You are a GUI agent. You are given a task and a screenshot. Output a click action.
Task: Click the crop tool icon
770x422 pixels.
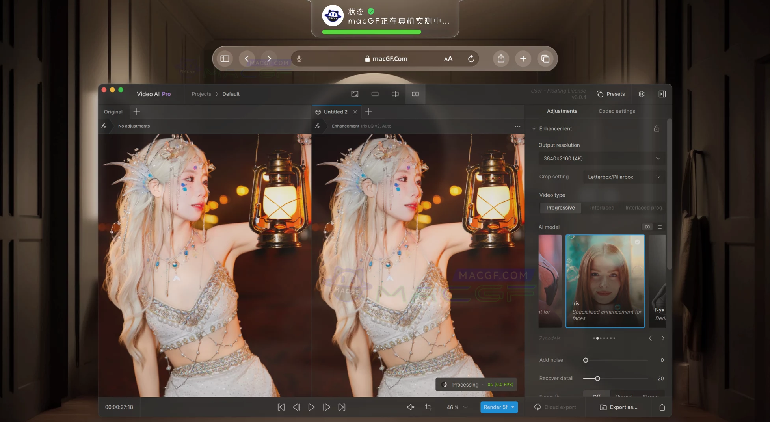[x=428, y=407]
